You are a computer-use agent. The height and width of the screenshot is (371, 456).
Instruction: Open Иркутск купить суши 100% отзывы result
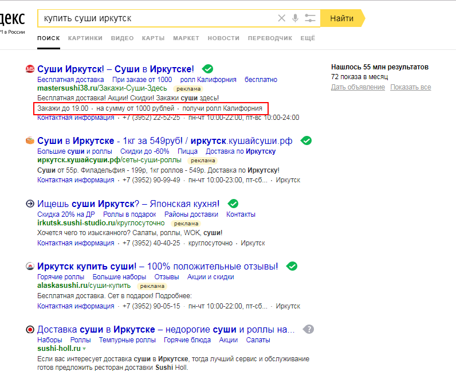coord(158,266)
